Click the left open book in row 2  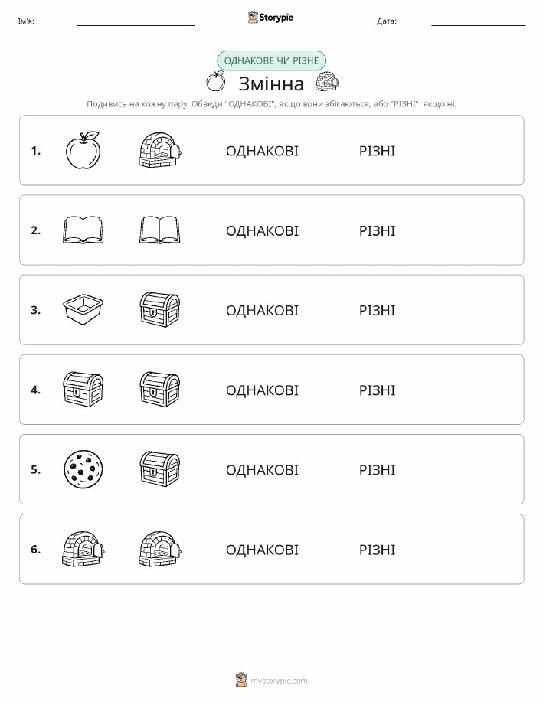click(83, 230)
